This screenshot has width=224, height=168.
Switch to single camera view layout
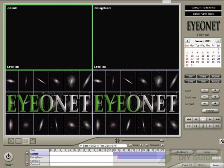18,141
